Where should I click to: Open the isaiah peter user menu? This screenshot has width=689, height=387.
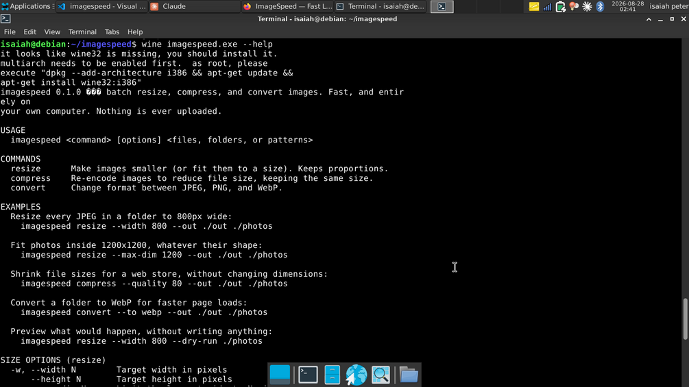coord(669,6)
